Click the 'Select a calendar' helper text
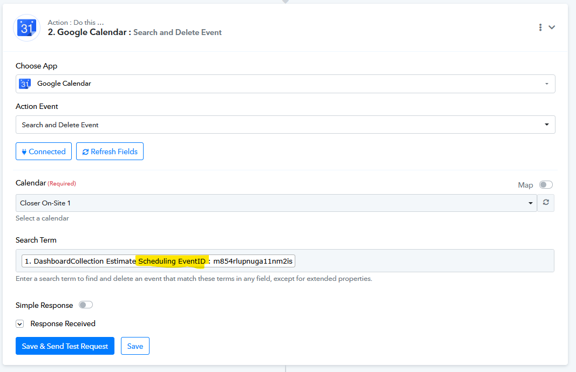 click(x=42, y=218)
